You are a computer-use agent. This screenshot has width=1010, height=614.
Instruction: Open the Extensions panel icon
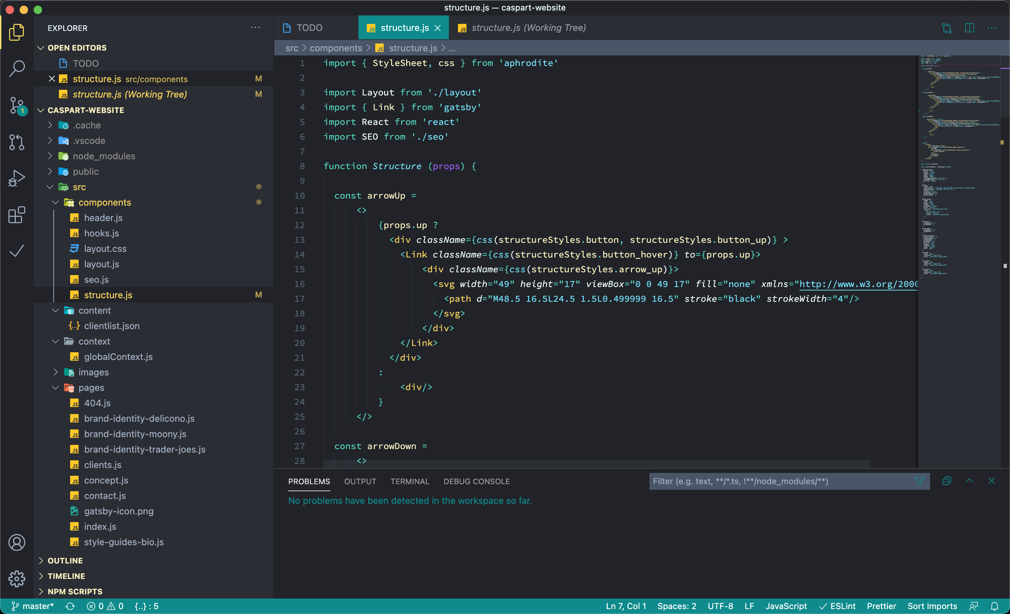click(x=17, y=214)
